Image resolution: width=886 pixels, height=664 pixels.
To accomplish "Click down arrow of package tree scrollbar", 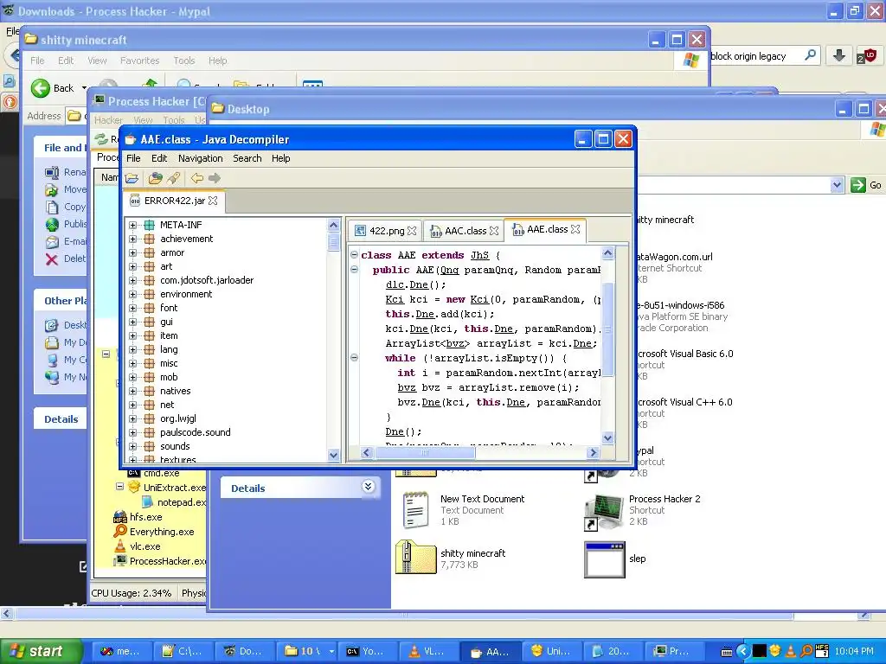I will 333,455.
